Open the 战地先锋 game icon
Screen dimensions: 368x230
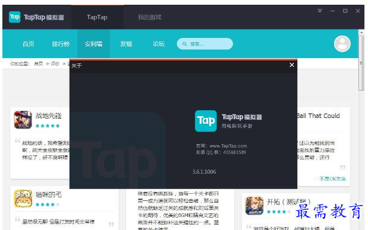(23, 120)
